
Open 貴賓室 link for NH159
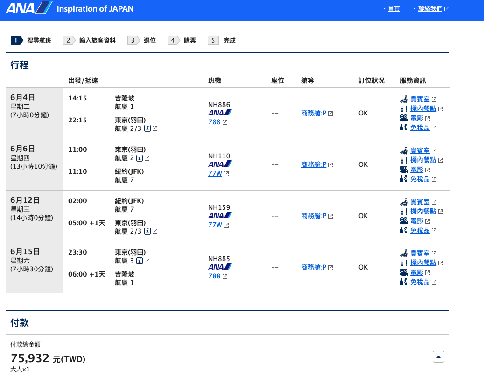420,202
